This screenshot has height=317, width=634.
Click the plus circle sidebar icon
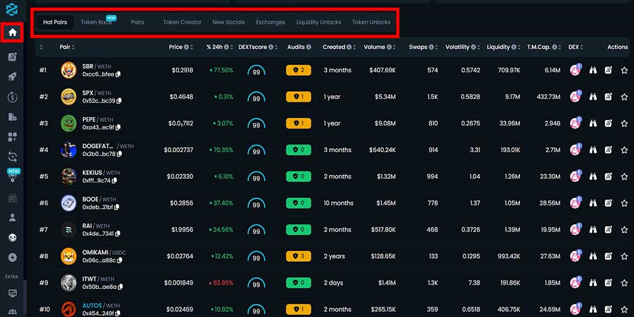(13, 257)
